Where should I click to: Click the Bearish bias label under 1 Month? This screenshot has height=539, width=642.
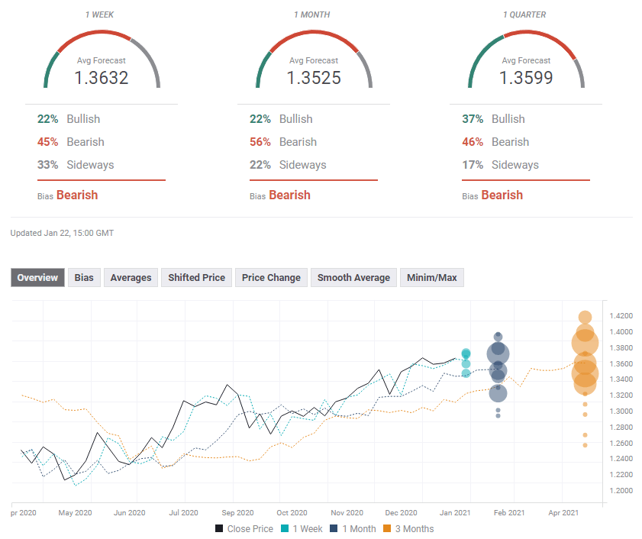pos(289,195)
